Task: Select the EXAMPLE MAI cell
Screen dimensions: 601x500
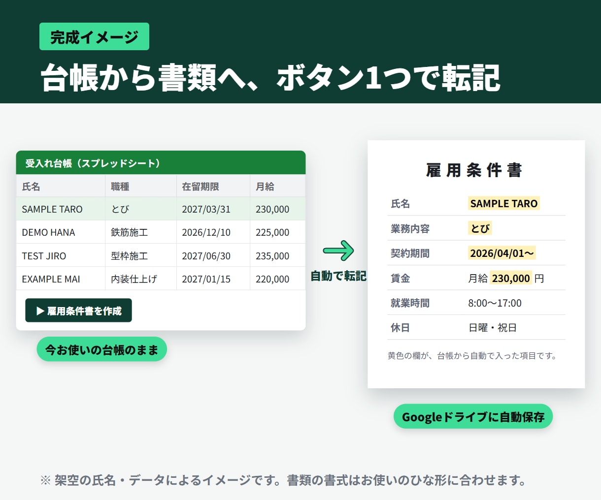Action: [x=61, y=279]
